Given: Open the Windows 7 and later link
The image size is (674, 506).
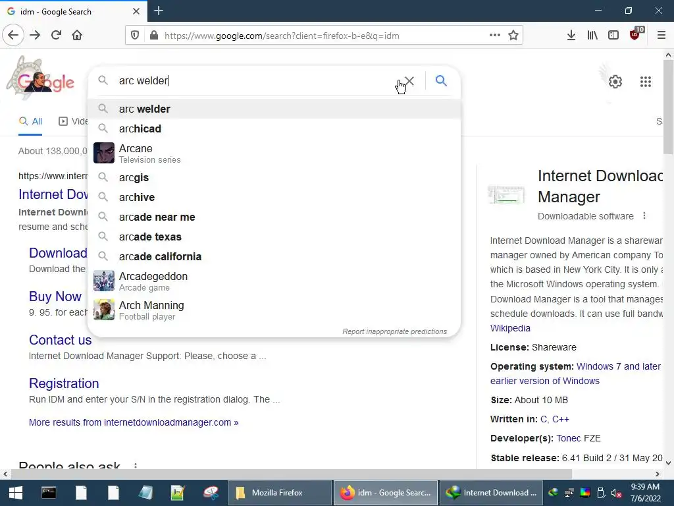Looking at the screenshot, I should tap(619, 366).
